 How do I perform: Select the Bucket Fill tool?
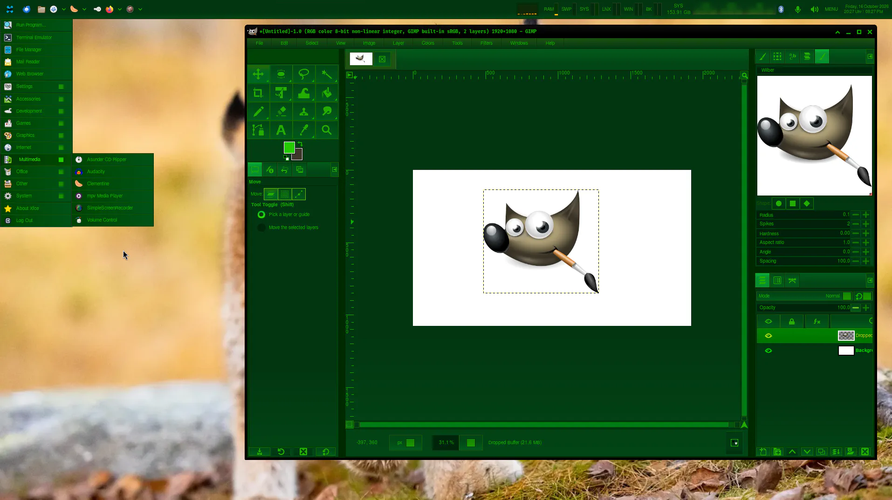(327, 93)
